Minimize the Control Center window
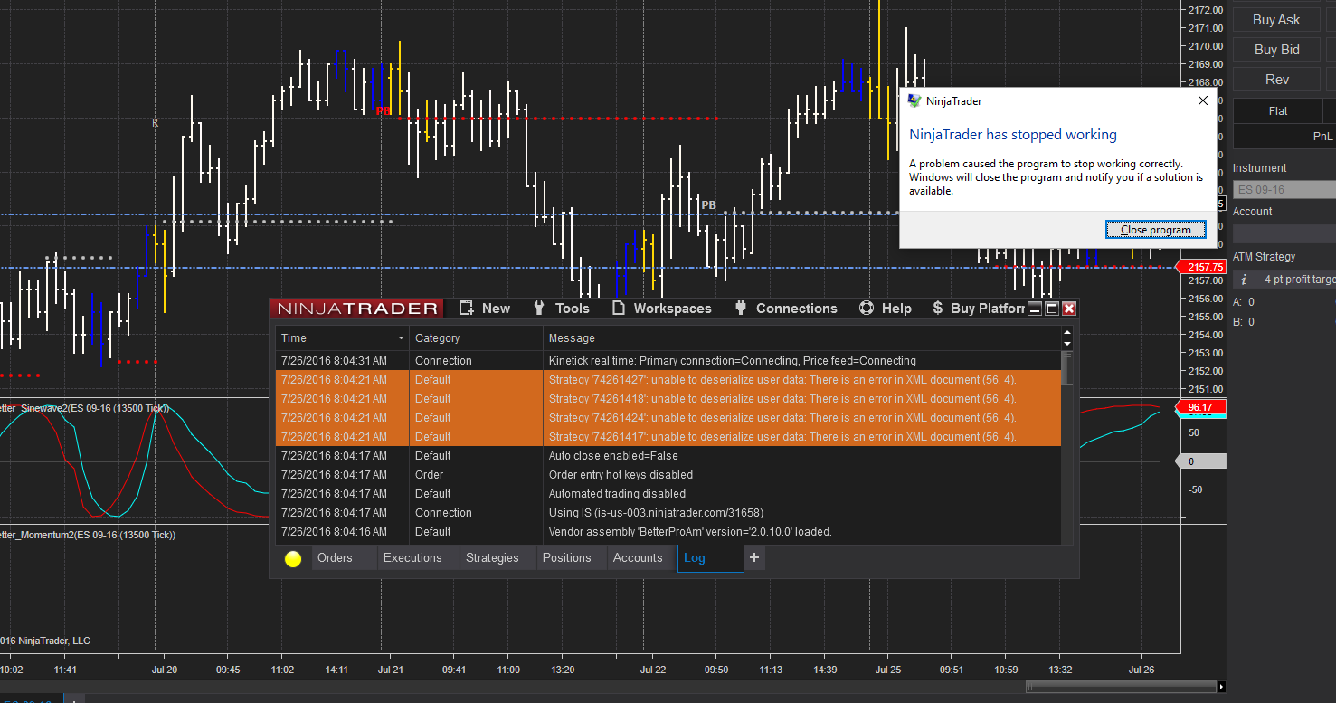The height and width of the screenshot is (703, 1336). 1035,309
